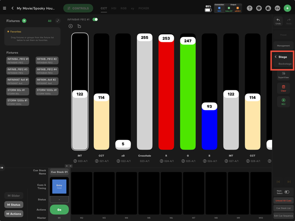Switch to the PICKER tab

point(144,8)
